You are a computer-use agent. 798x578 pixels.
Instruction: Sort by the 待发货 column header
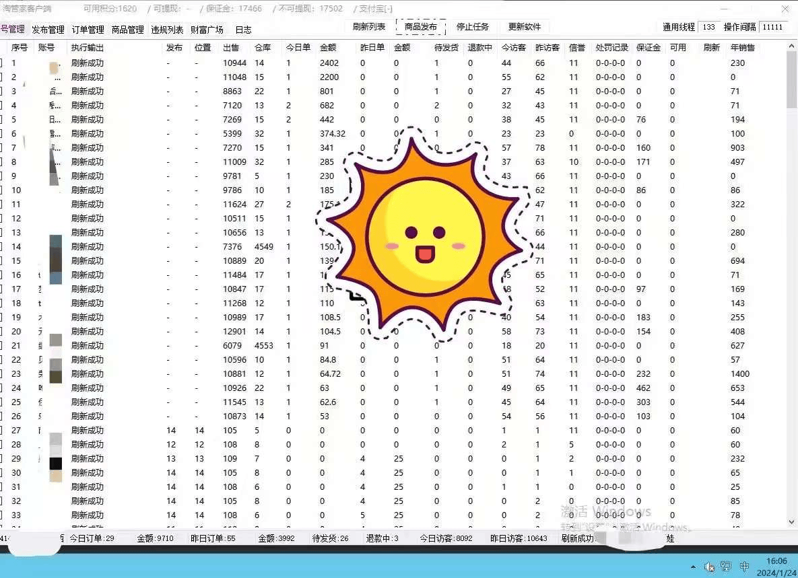(x=446, y=47)
